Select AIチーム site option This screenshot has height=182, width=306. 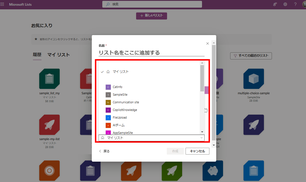tap(149, 125)
